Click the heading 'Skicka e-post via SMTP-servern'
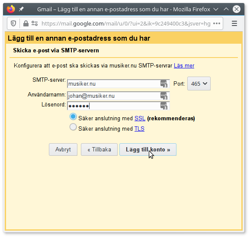This screenshot has height=238, width=250. tap(56, 50)
